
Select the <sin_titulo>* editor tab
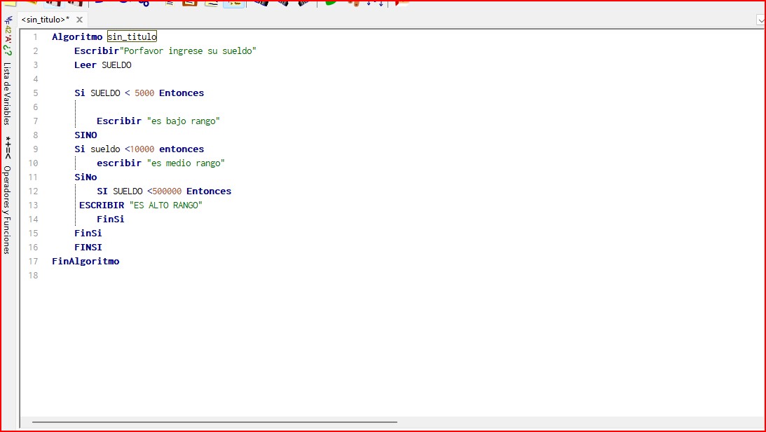coord(46,20)
